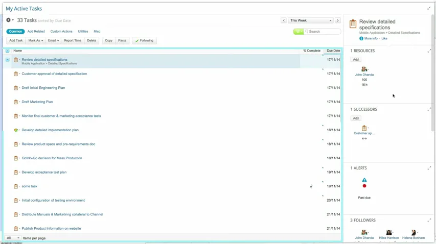This screenshot has height=244, width=436.
Task: Click the More info icon
Action: coord(361,39)
